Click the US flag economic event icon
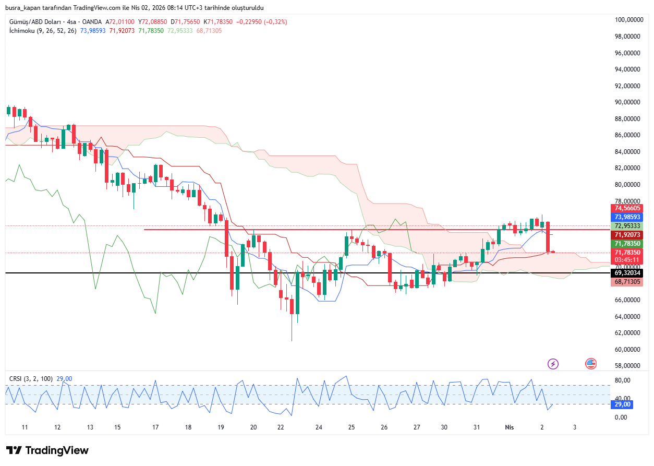This screenshot has height=466, width=654. pyautogui.click(x=590, y=364)
